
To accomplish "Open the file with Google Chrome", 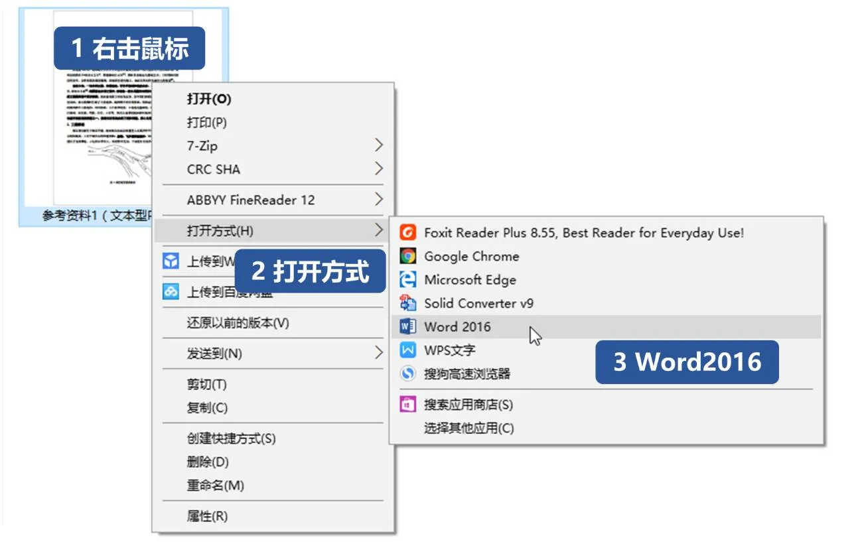I will pos(607,256).
